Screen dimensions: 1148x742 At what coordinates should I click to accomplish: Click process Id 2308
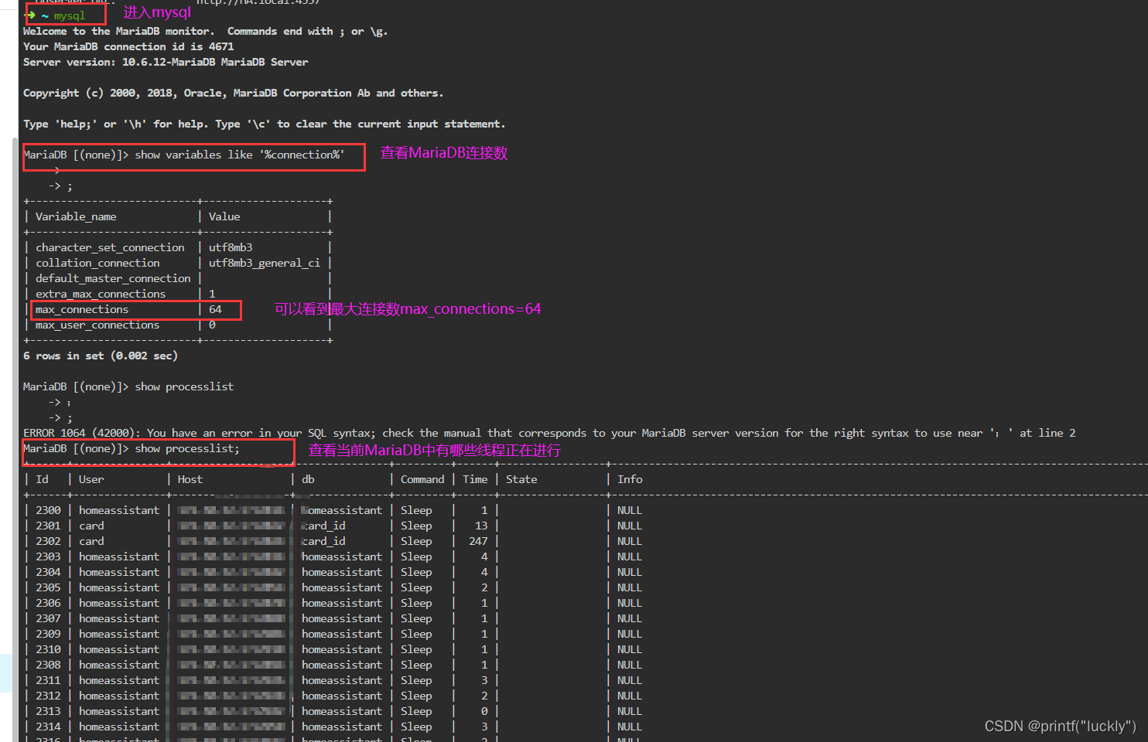(x=48, y=665)
